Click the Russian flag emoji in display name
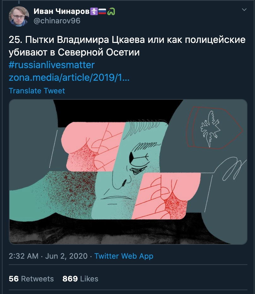Viewport: 255px width, 294px height. 102,11
